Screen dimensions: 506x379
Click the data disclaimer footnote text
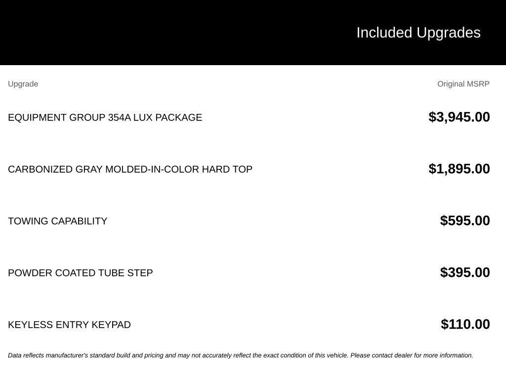tap(241, 355)
